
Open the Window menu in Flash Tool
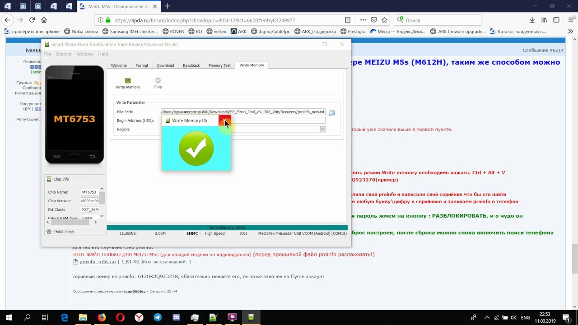coord(85,54)
